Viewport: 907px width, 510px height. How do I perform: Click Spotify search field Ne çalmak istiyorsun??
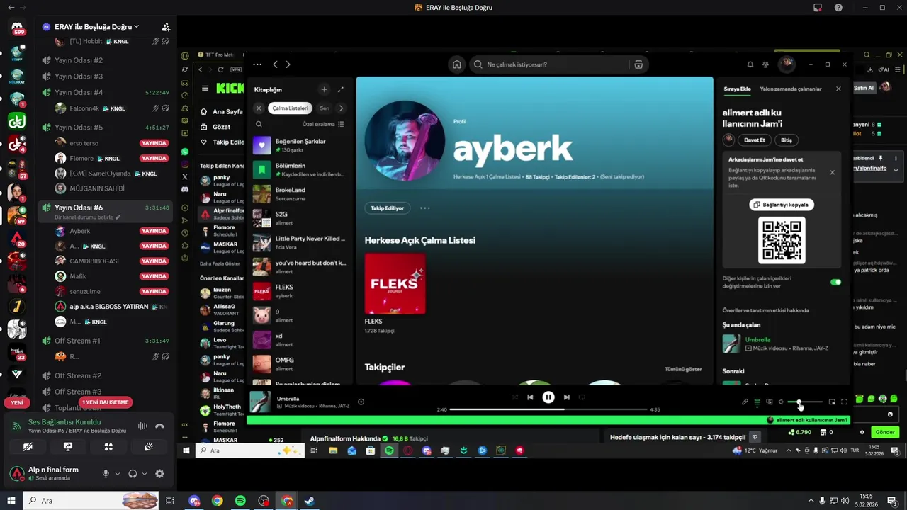point(549,64)
